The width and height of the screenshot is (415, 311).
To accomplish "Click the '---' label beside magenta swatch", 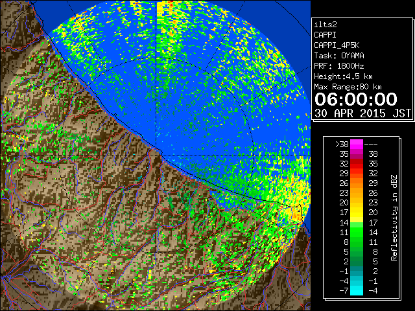I will tap(371, 144).
